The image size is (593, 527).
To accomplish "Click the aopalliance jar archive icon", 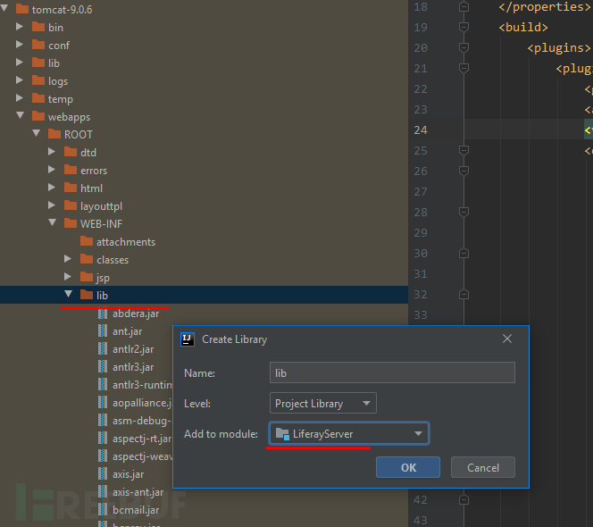I will click(103, 403).
